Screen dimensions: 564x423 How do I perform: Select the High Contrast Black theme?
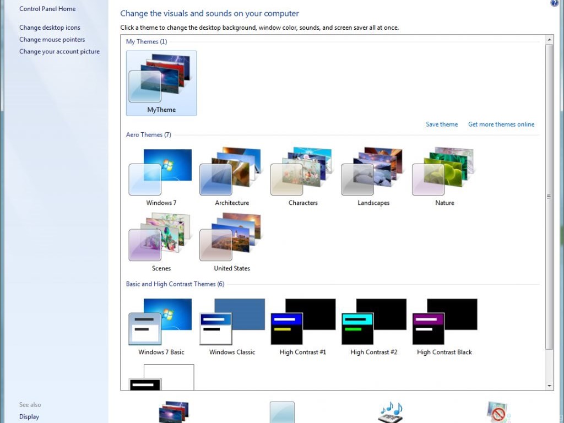444,327
